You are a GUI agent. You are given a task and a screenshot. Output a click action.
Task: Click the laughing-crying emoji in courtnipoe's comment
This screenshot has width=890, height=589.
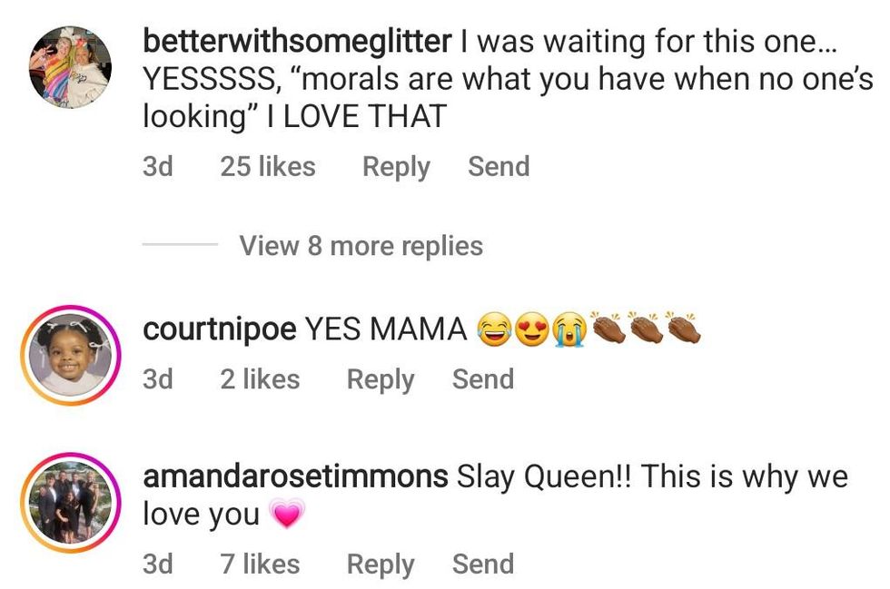pyautogui.click(x=490, y=330)
